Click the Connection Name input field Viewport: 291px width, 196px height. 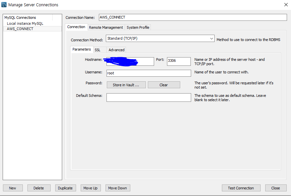193,17
